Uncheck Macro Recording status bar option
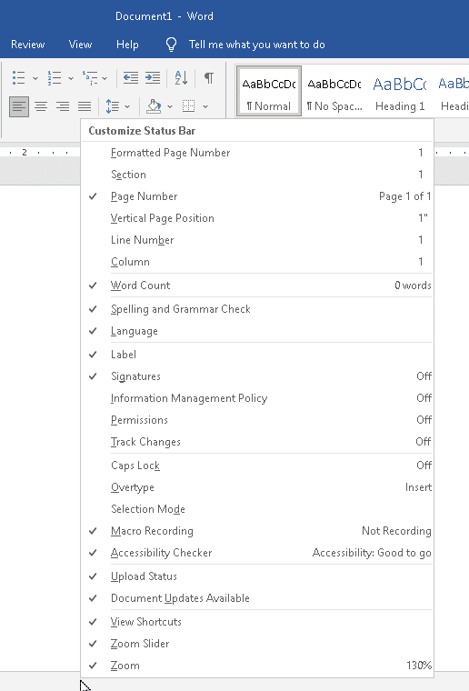Screen dimensions: 469x691 tap(257, 531)
